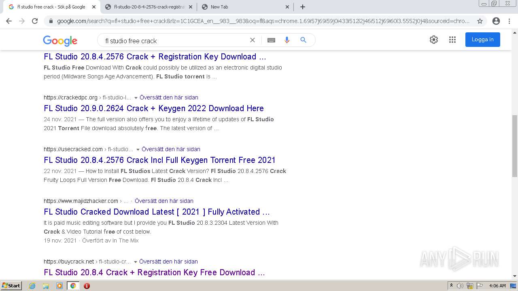Screen dimensions: 518x291
Task: Translate the crackedpc.org result page
Action: pyautogui.click(x=169, y=97)
